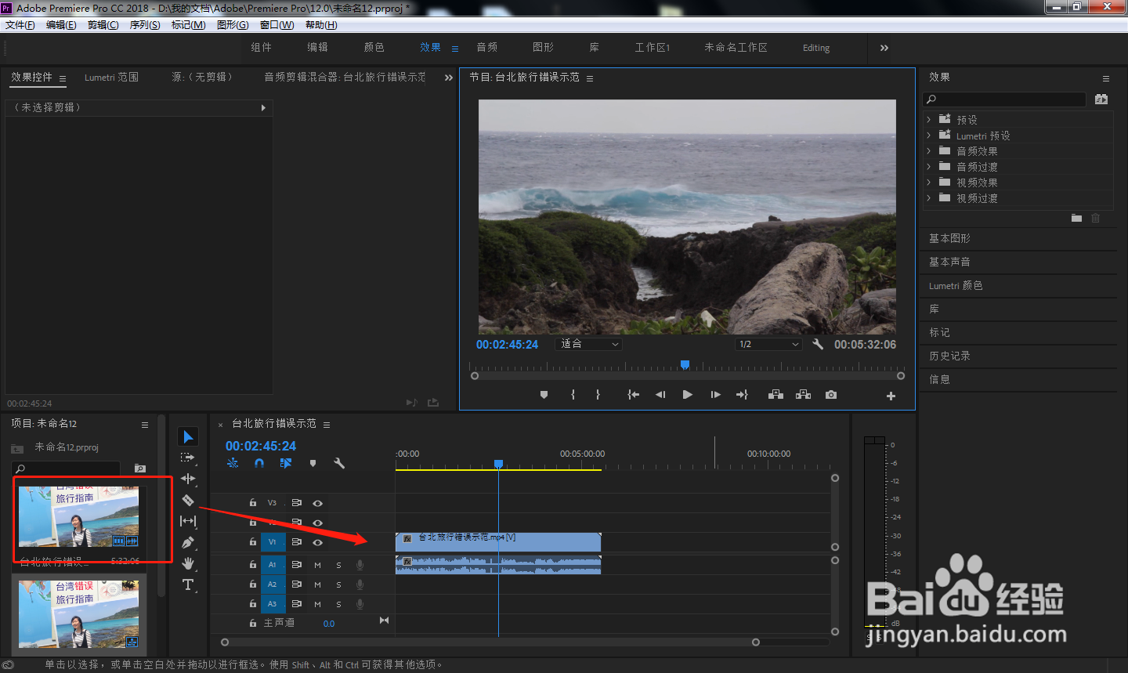Open 标记 panel
Viewport: 1128px width, 673px height.
click(939, 332)
